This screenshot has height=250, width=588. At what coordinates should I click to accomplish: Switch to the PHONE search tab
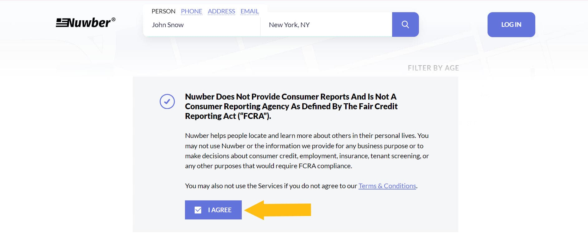pos(191,11)
